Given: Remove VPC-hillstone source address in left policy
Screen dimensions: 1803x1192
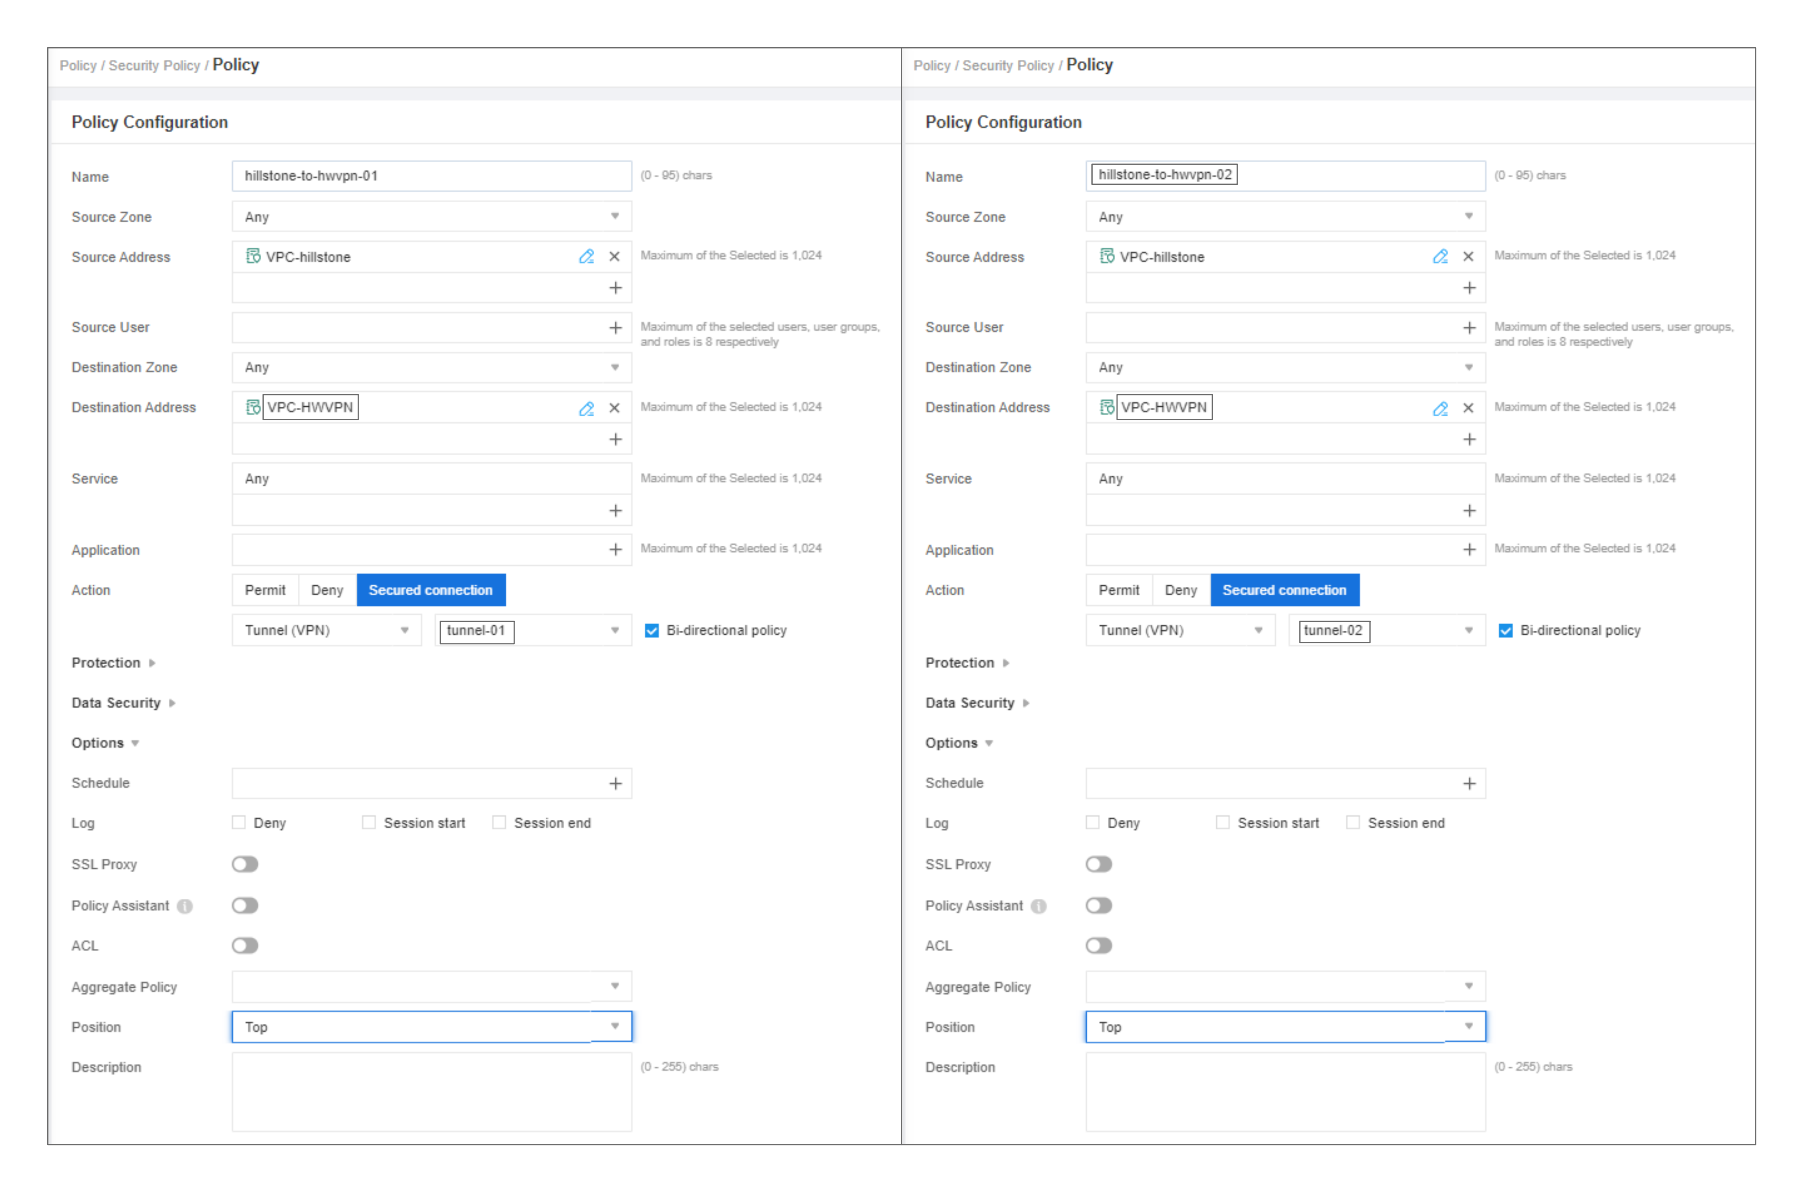Looking at the screenshot, I should pos(614,257).
